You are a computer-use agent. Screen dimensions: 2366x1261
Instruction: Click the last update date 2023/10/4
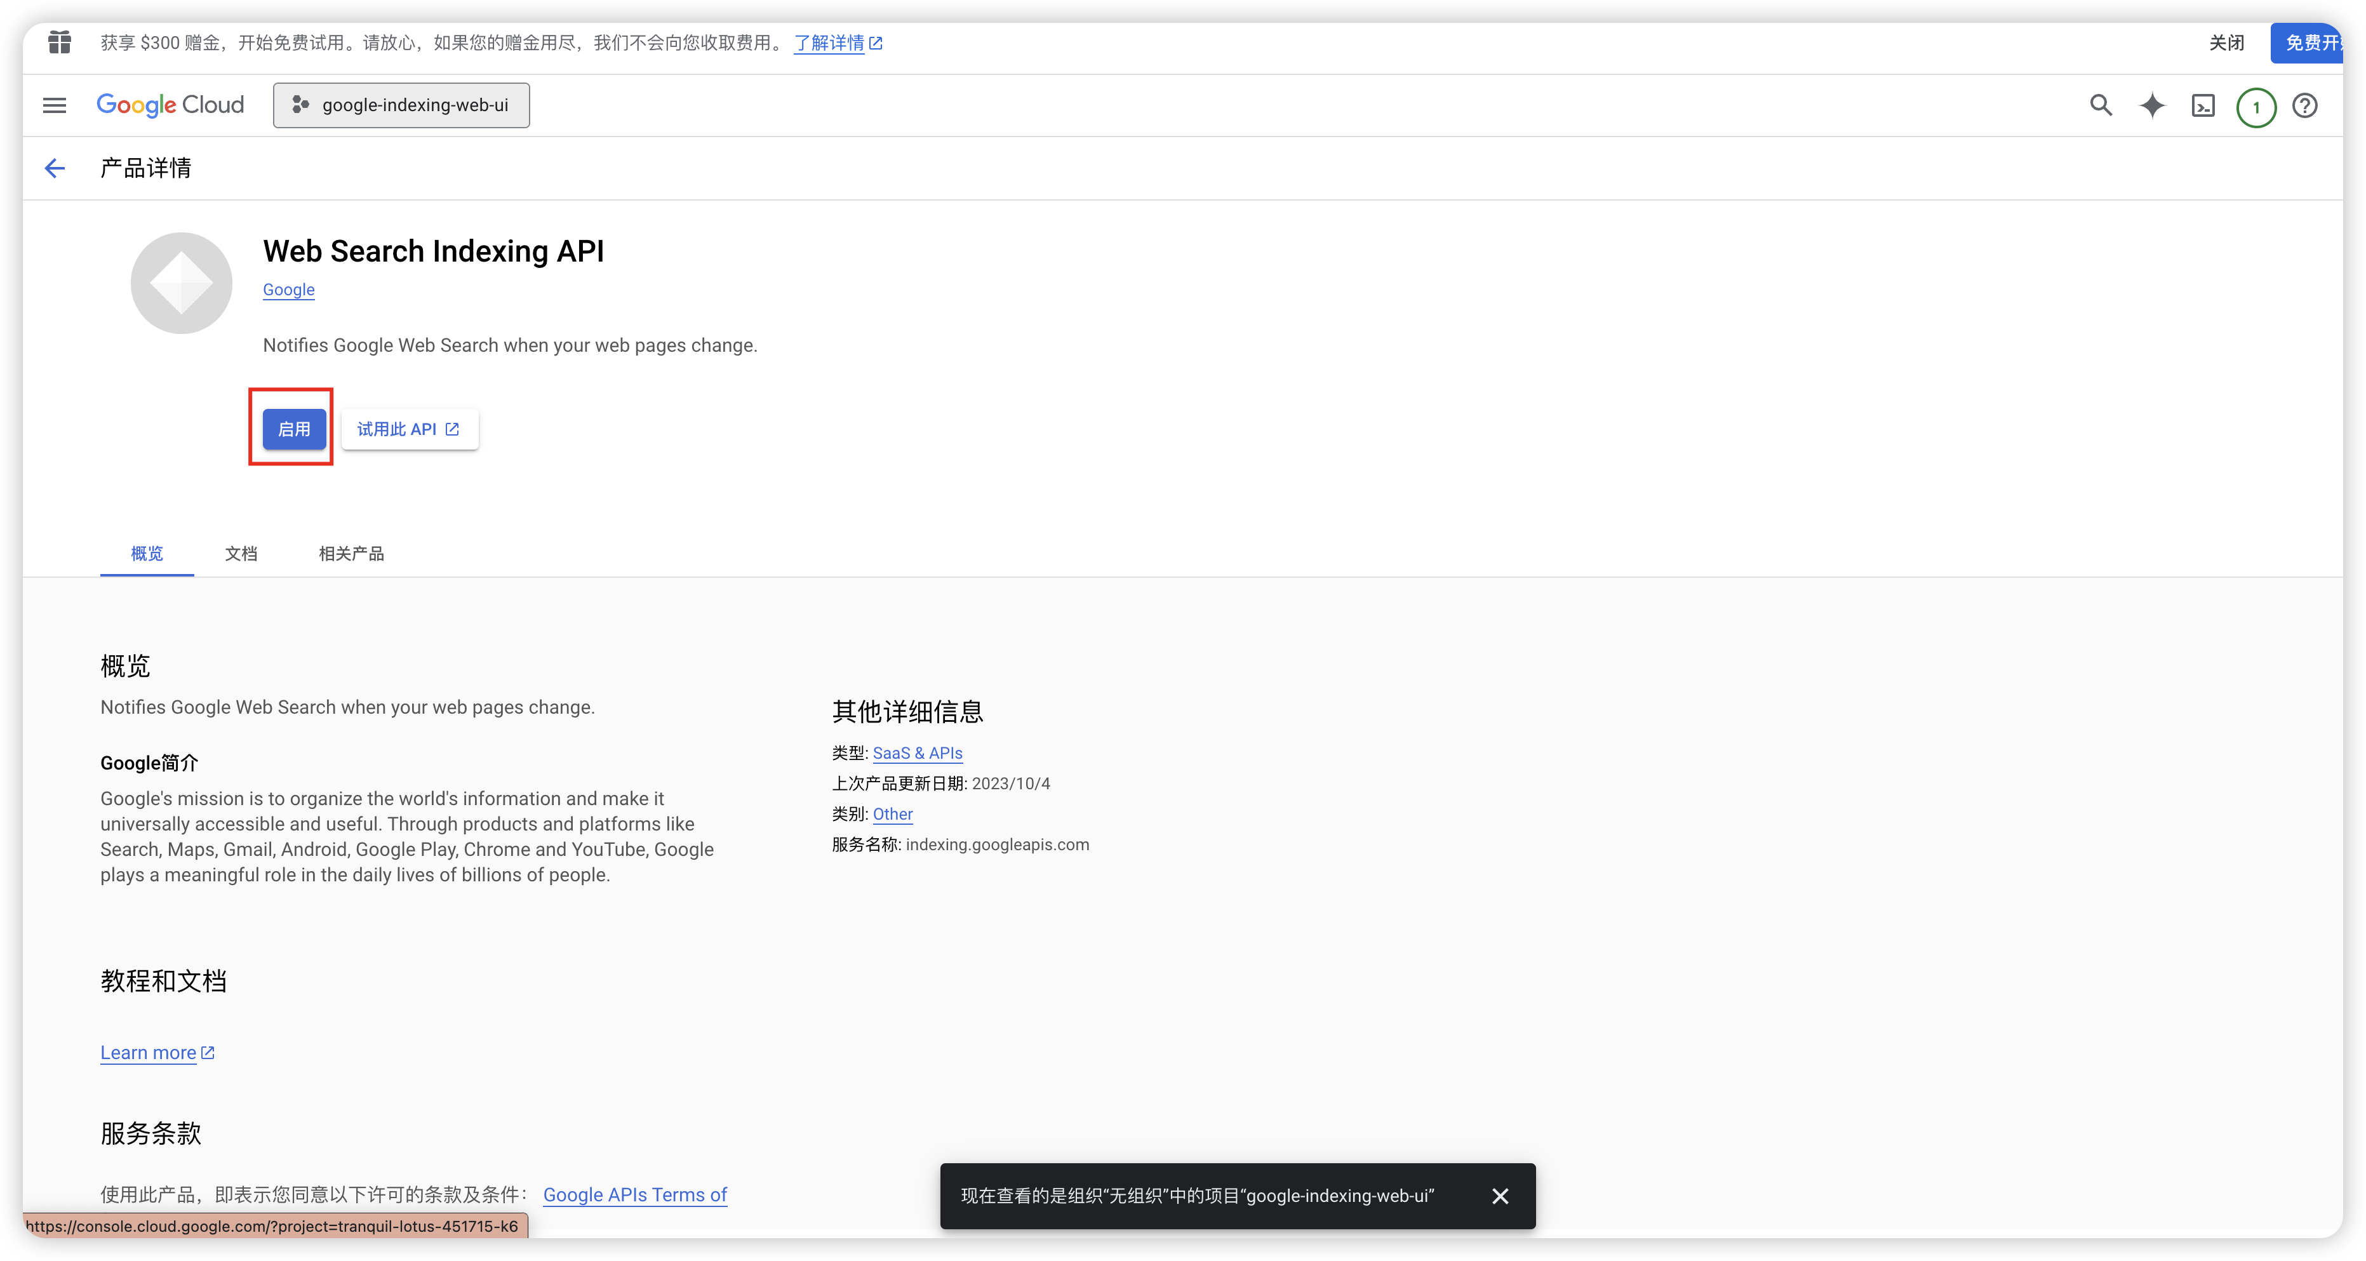tap(1010, 784)
